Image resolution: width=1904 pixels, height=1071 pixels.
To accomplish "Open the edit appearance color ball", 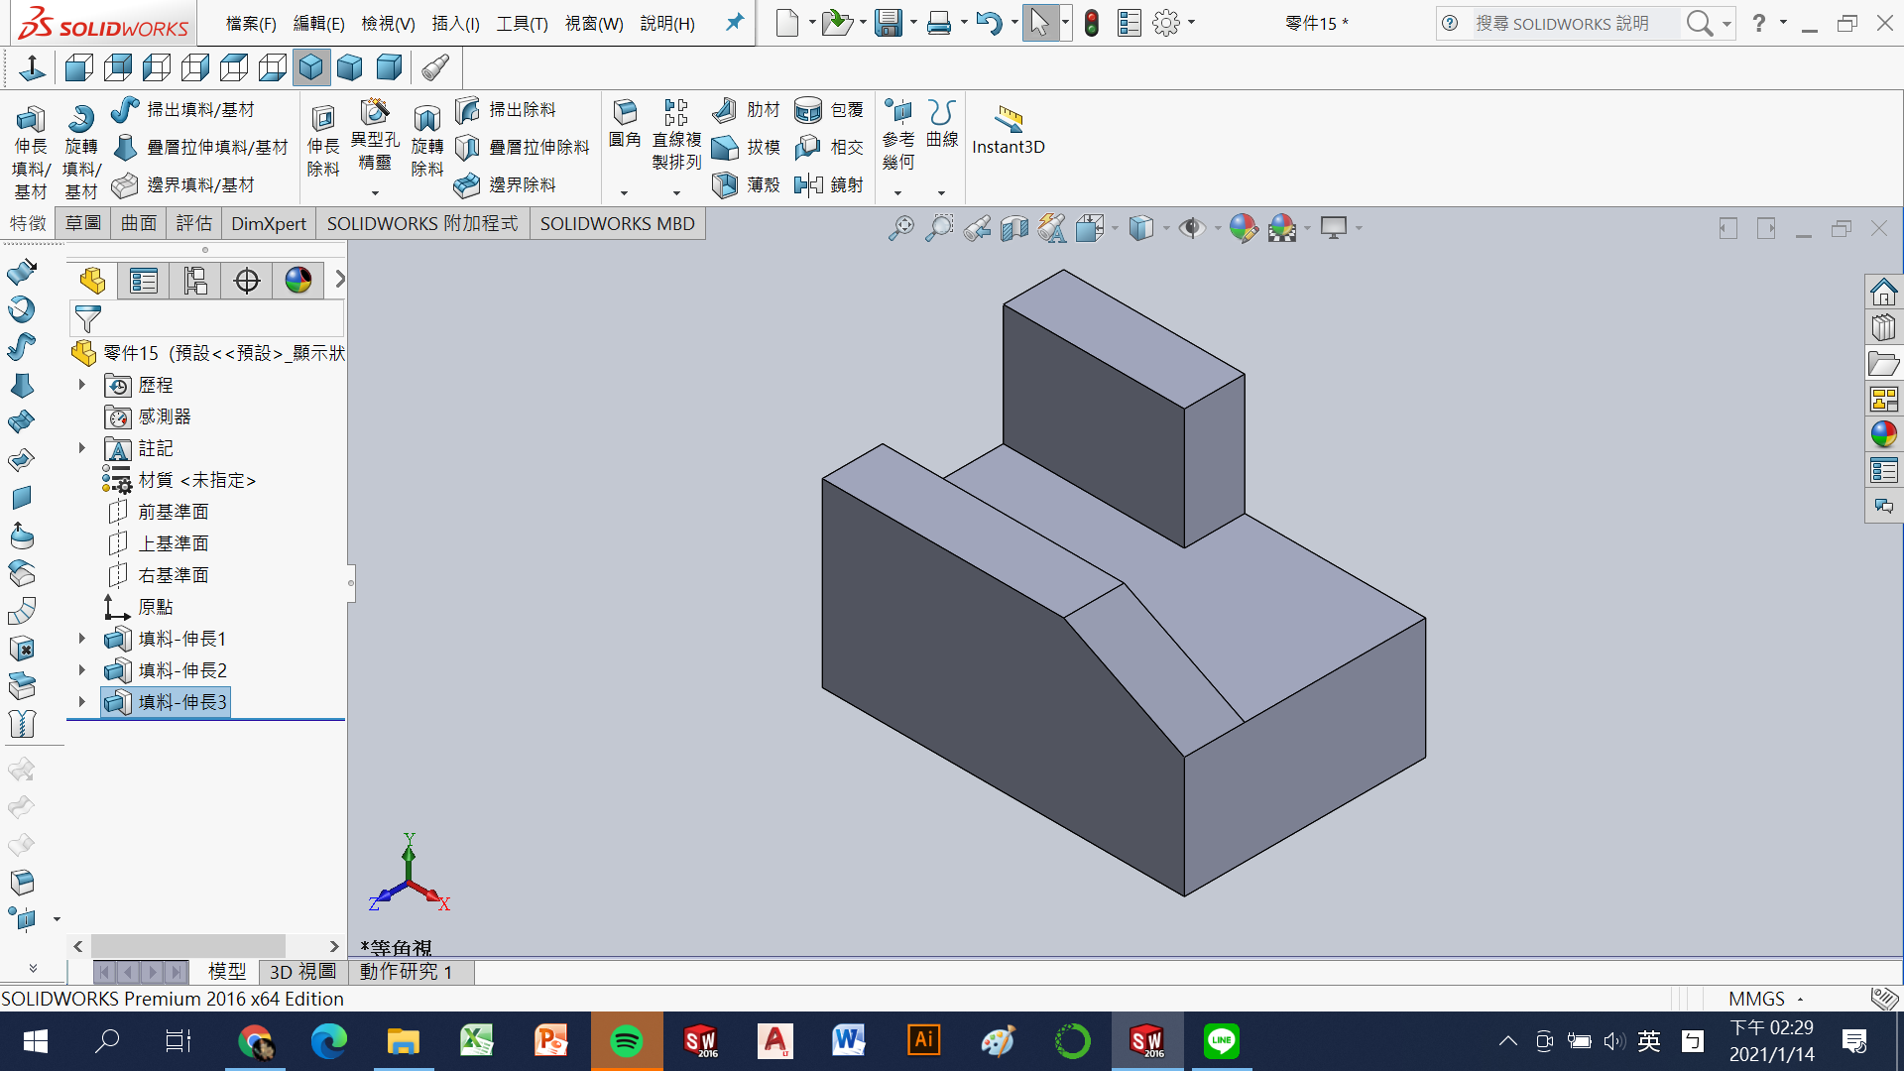I will coord(1243,229).
